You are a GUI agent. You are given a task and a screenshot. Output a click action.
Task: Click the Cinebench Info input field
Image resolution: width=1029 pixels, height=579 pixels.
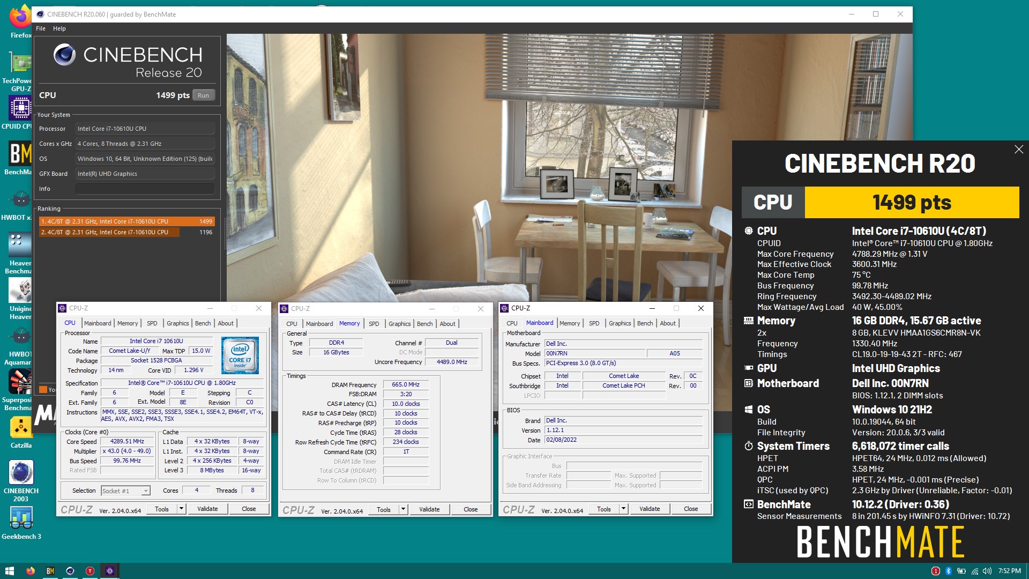click(145, 189)
